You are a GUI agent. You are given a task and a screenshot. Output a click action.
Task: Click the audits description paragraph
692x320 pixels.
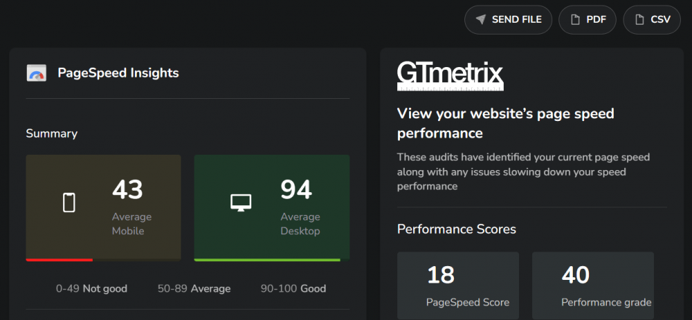[x=523, y=172]
